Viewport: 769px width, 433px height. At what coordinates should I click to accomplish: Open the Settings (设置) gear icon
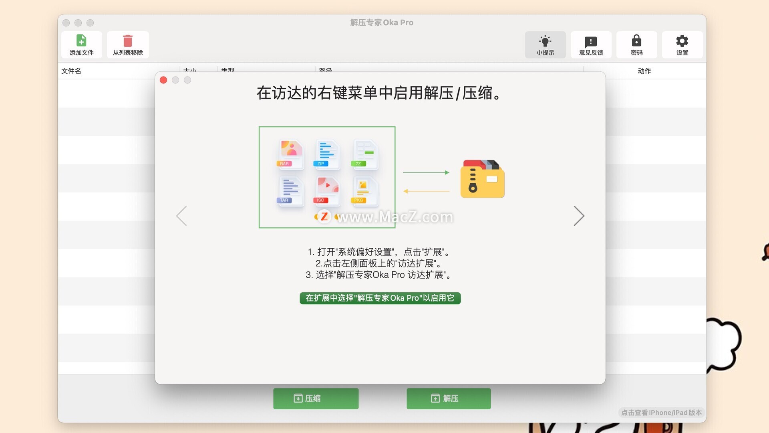(682, 45)
